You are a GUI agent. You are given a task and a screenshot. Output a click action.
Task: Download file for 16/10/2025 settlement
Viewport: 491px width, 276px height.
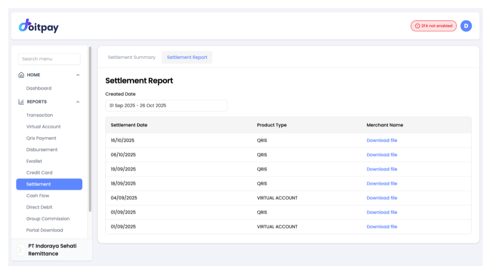pyautogui.click(x=382, y=141)
